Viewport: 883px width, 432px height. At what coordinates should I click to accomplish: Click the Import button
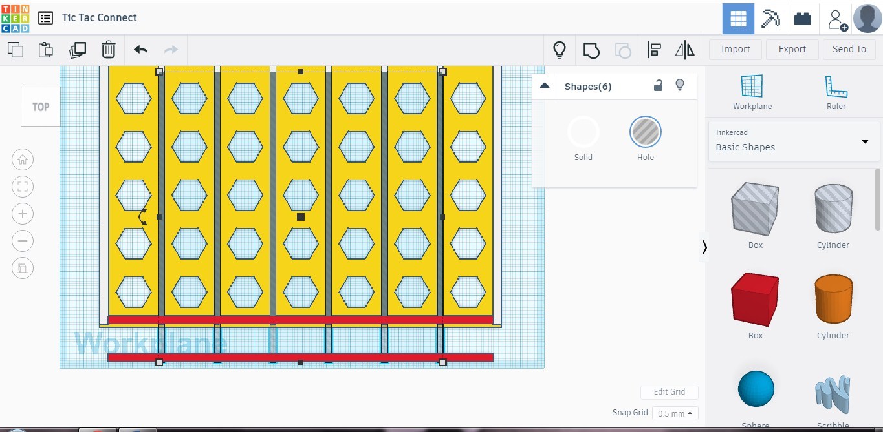tap(736, 49)
